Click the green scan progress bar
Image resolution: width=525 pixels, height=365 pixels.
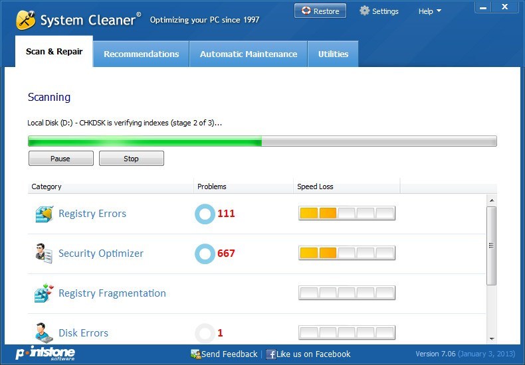[262, 141]
